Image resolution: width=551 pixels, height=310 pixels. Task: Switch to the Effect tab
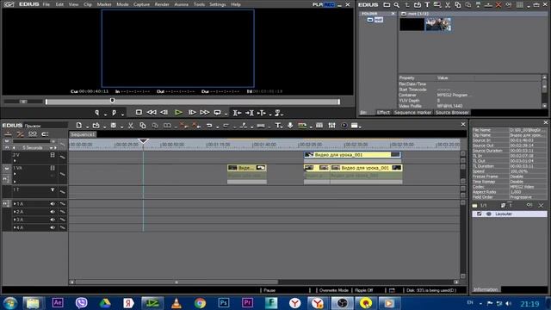coord(383,113)
